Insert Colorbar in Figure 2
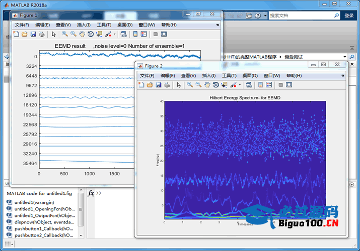 260,85
